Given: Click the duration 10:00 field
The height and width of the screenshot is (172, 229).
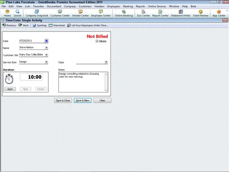Looking at the screenshot, I should (x=31, y=77).
